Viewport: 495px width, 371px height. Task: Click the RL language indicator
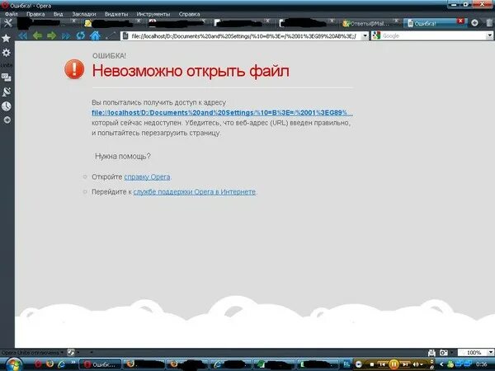(346, 364)
